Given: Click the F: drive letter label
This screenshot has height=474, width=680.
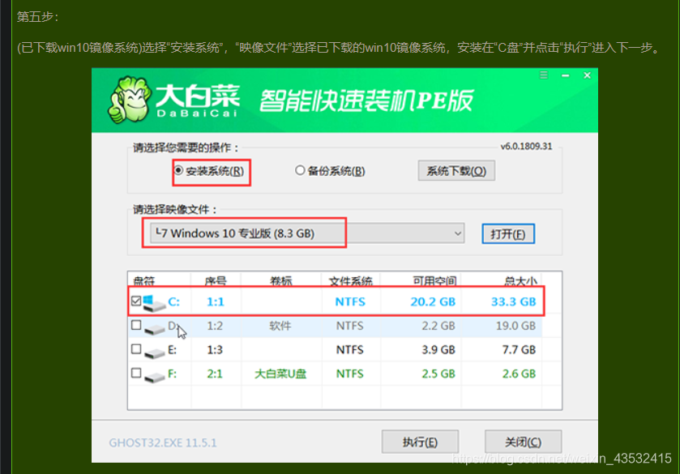Looking at the screenshot, I should pyautogui.click(x=172, y=374).
